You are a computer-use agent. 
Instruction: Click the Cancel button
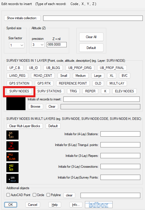(x=33, y=205)
